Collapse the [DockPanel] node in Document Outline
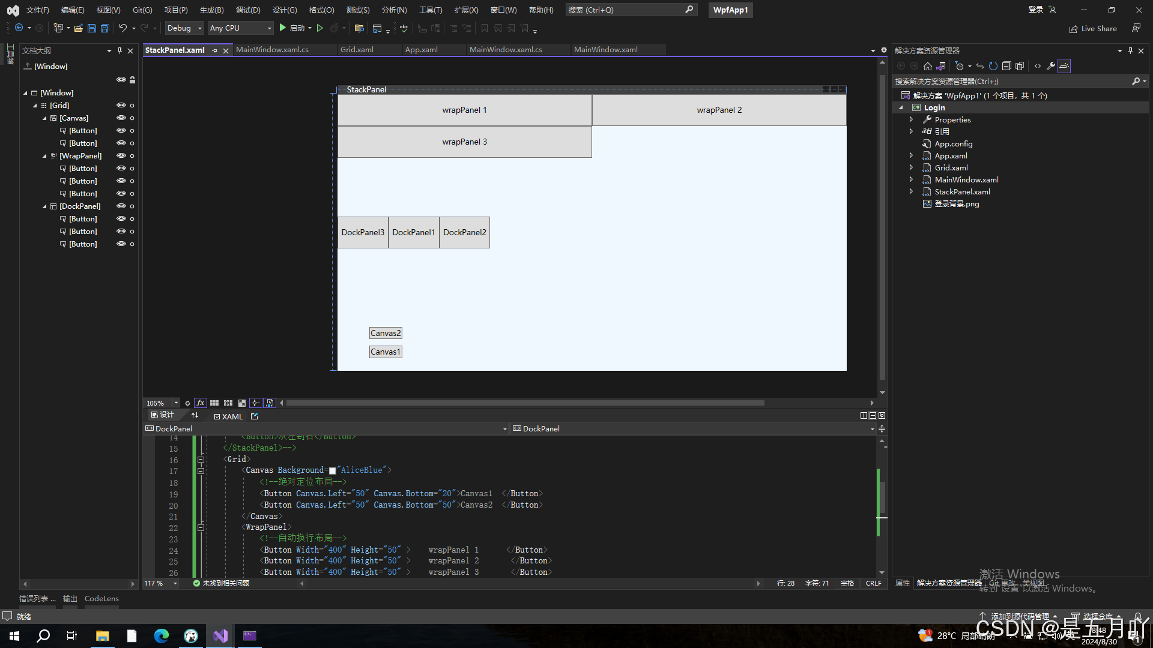The width and height of the screenshot is (1153, 648). point(44,206)
